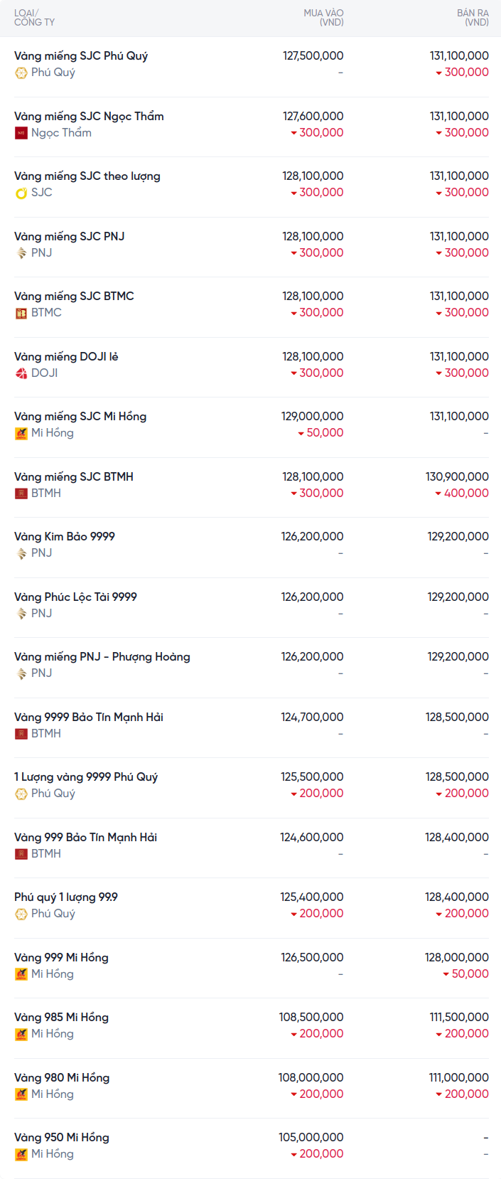This screenshot has width=501, height=1179.
Task: Open the 1 Lượng vàng 9999 Phú Quý row
Action: (86, 777)
